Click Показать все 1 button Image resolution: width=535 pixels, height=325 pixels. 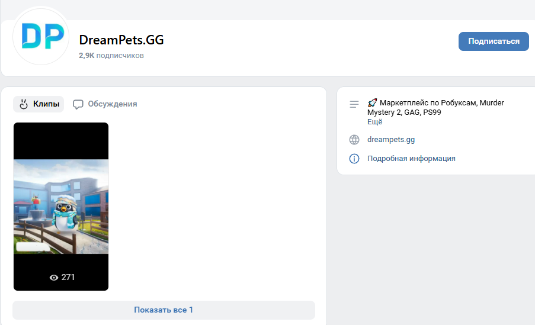(164, 310)
